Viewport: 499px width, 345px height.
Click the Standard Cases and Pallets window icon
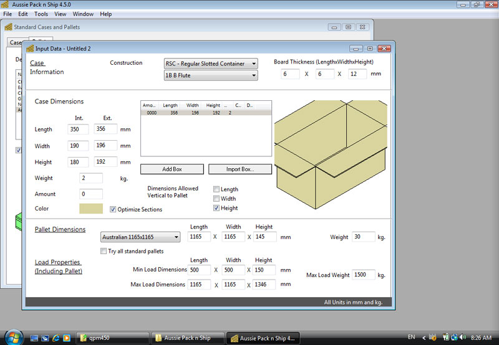[x=9, y=27]
